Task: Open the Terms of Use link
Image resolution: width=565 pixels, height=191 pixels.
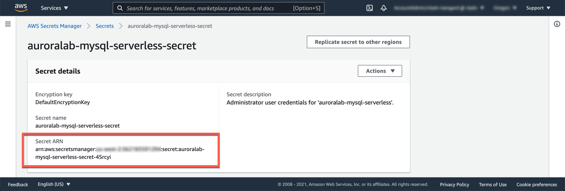Action: point(492,184)
